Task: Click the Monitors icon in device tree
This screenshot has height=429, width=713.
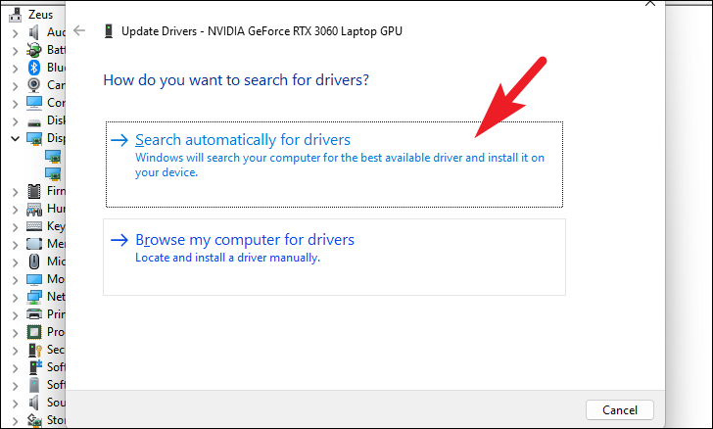Action: point(34,279)
